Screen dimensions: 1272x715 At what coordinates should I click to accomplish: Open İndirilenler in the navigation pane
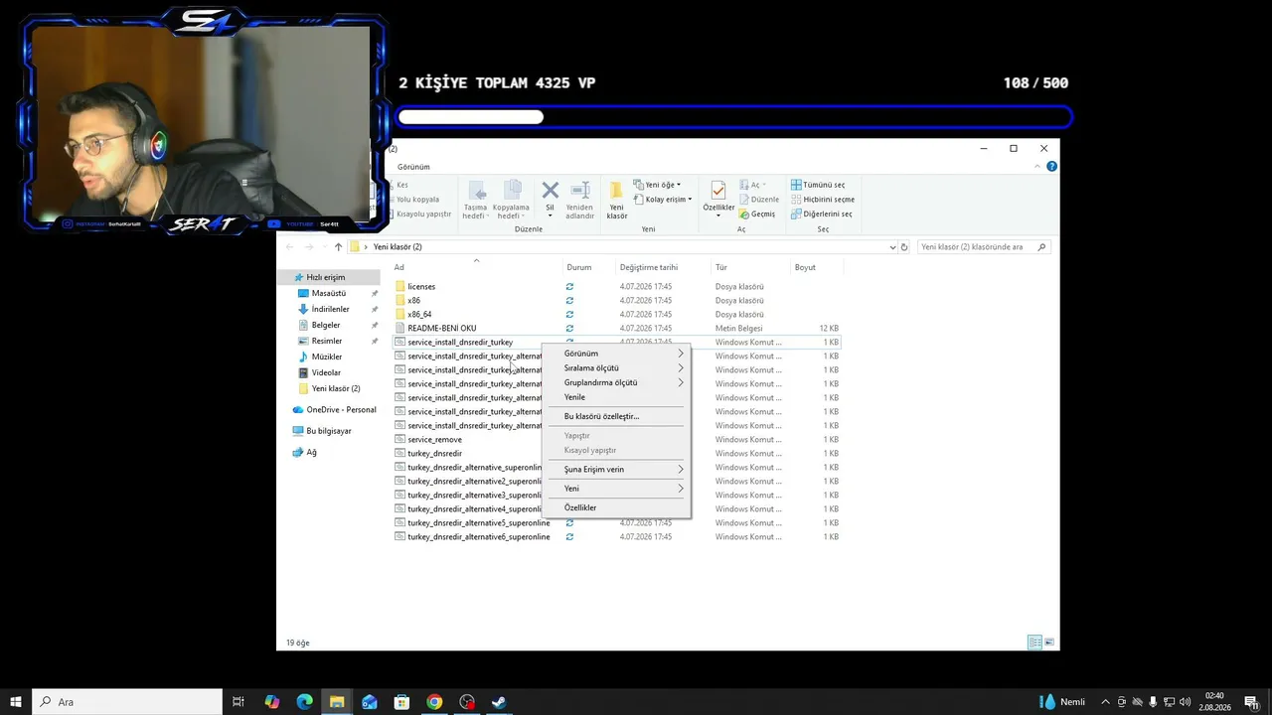coord(331,310)
